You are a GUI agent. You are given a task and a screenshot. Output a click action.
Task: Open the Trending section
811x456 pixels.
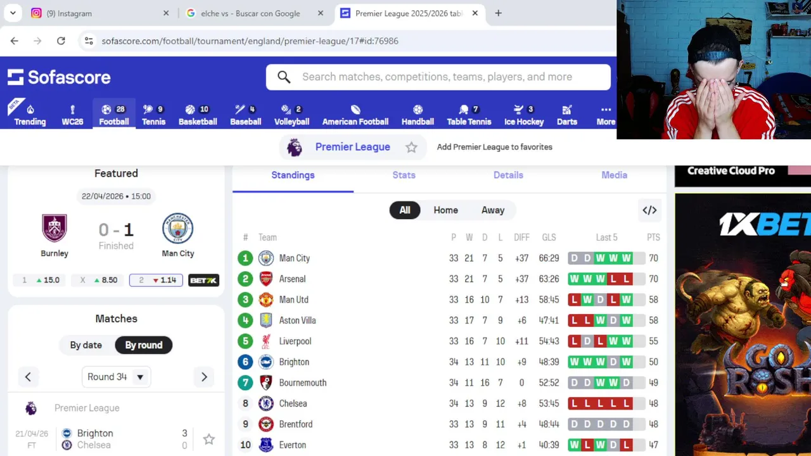[30, 115]
